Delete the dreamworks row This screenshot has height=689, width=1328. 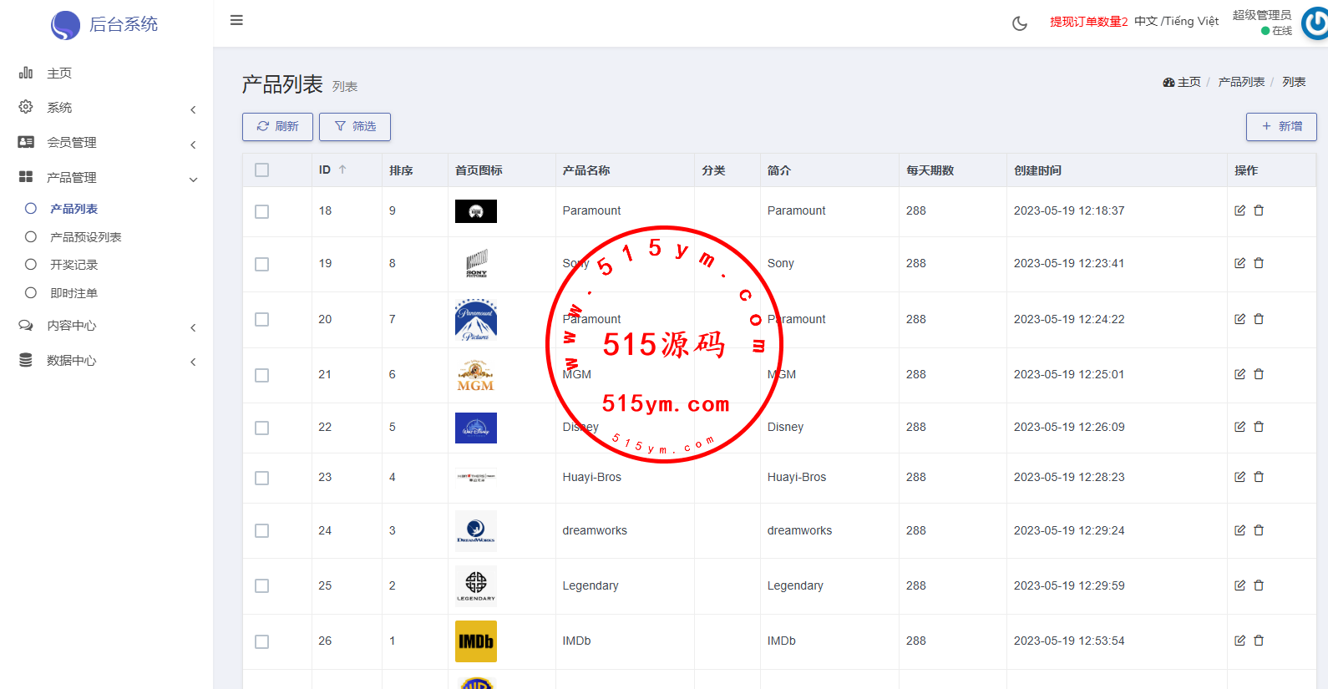1259,530
